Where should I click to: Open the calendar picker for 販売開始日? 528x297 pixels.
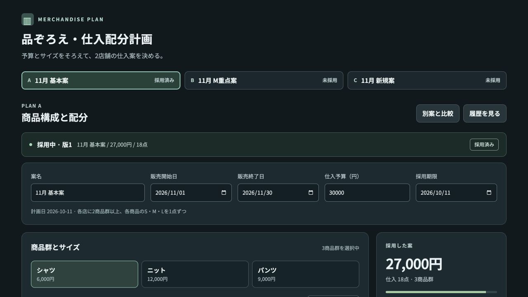coord(224,193)
